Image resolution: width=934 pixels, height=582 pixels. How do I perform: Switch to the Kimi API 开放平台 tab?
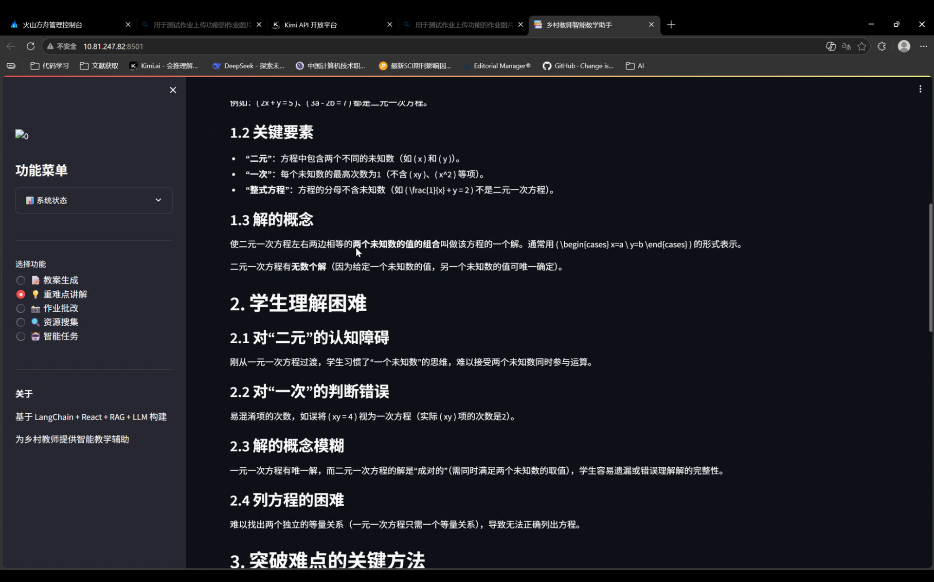pyautogui.click(x=310, y=25)
